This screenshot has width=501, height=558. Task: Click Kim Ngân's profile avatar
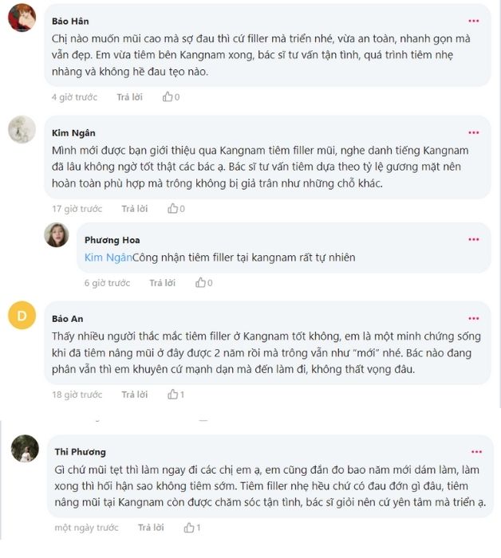tap(22, 128)
